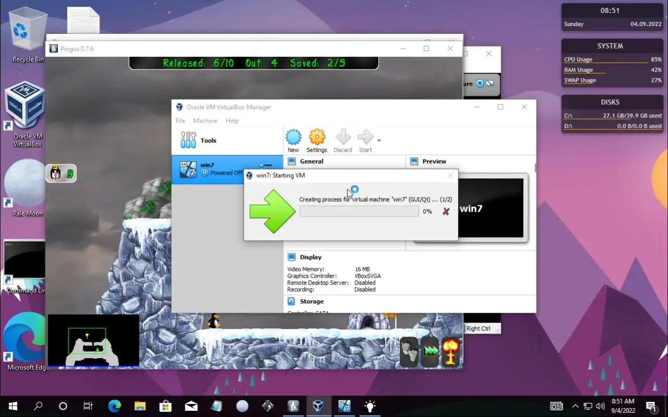Open the Machine menu in VirtualBox Manager
The height and width of the screenshot is (417, 668).
(x=205, y=120)
